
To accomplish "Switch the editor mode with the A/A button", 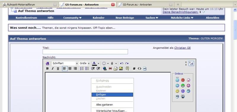I will [x=191, y=63].
